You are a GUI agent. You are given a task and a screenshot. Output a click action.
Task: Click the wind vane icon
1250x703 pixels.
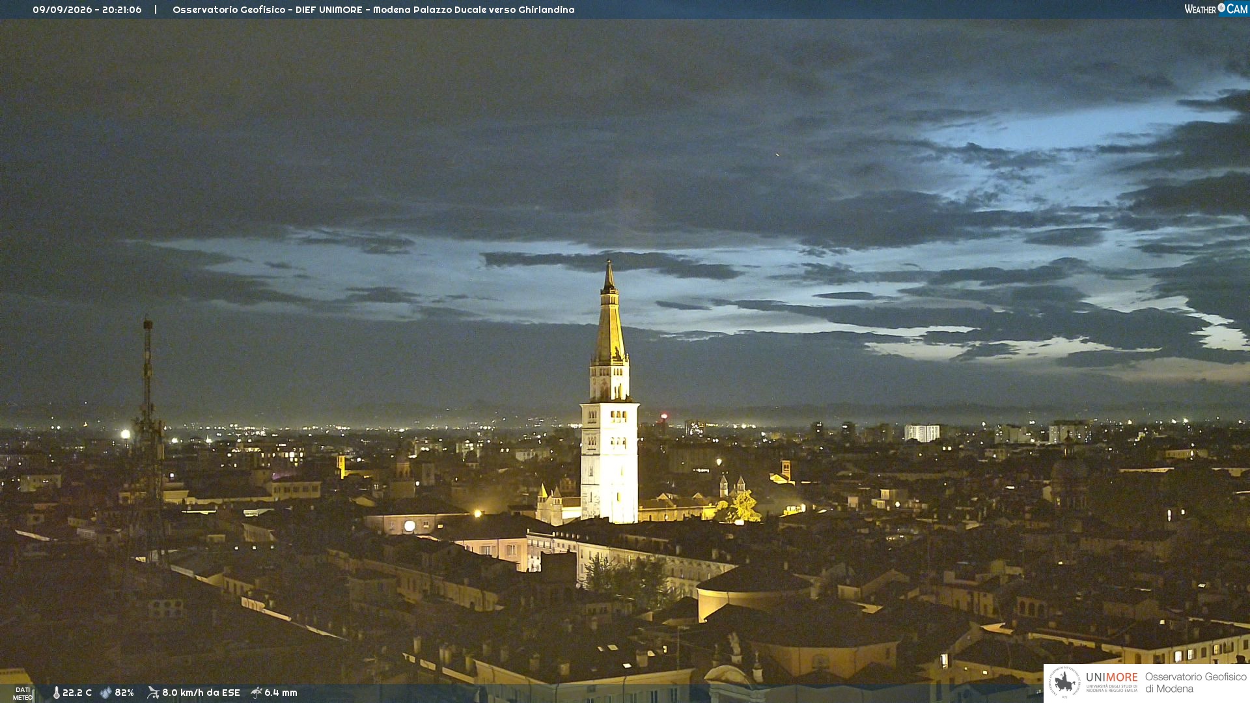[x=153, y=693]
